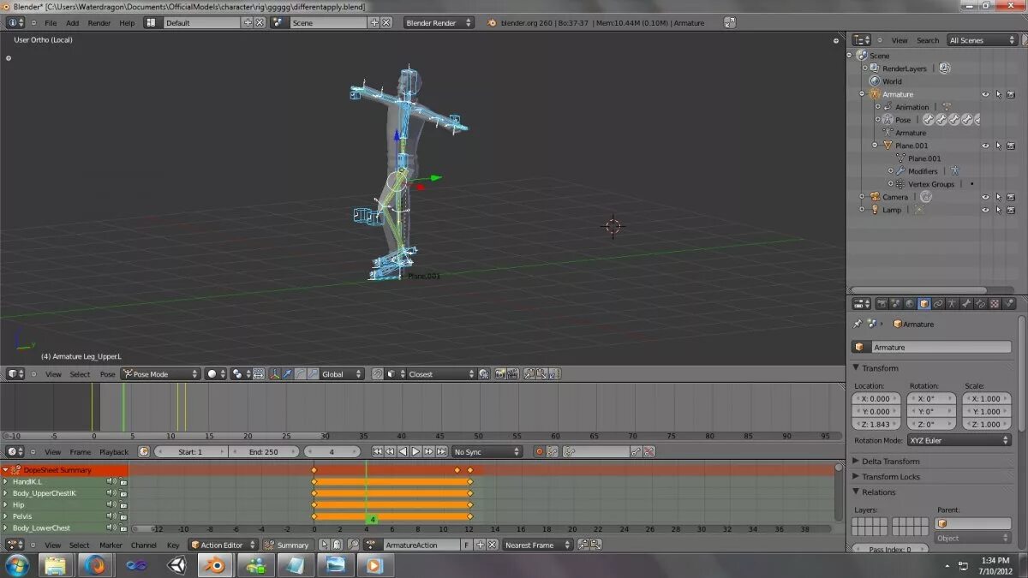Expand the Delta Transform panel
The image size is (1028, 578).
pos(891,462)
